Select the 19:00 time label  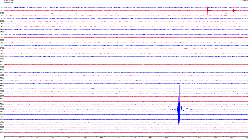(2, 109)
